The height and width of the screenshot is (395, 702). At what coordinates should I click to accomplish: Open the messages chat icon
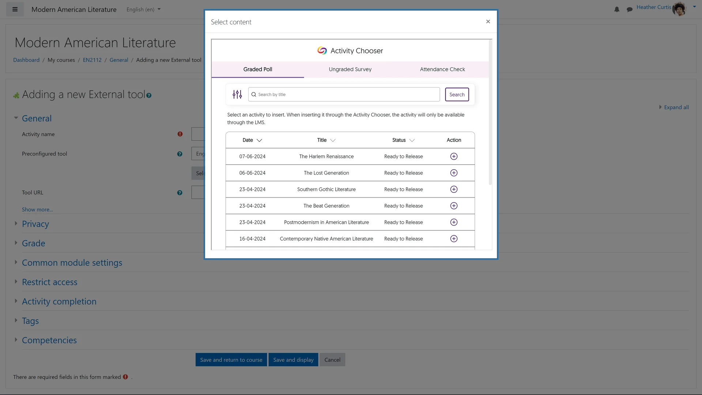(x=630, y=10)
